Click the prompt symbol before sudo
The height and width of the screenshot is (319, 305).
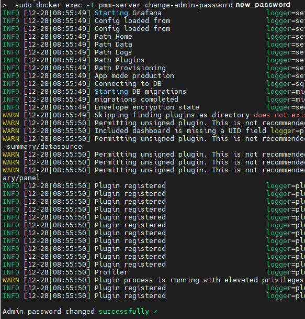5,5
